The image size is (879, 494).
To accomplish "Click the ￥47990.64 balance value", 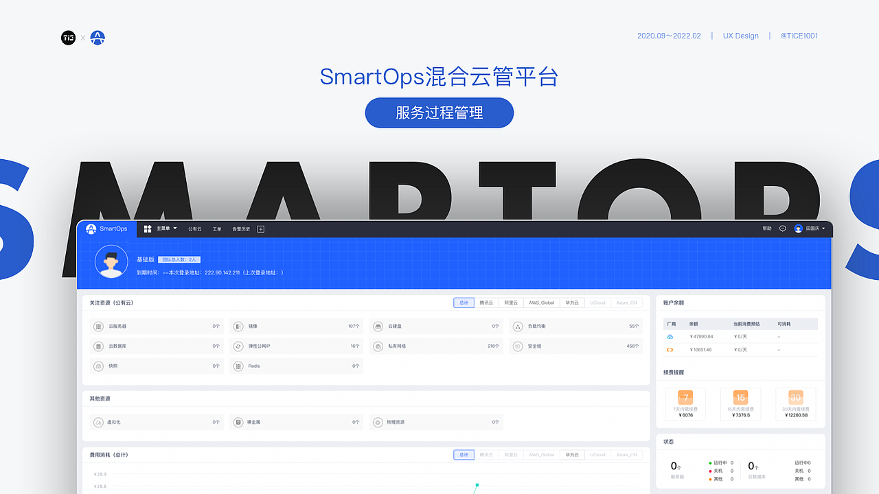I will click(x=701, y=337).
